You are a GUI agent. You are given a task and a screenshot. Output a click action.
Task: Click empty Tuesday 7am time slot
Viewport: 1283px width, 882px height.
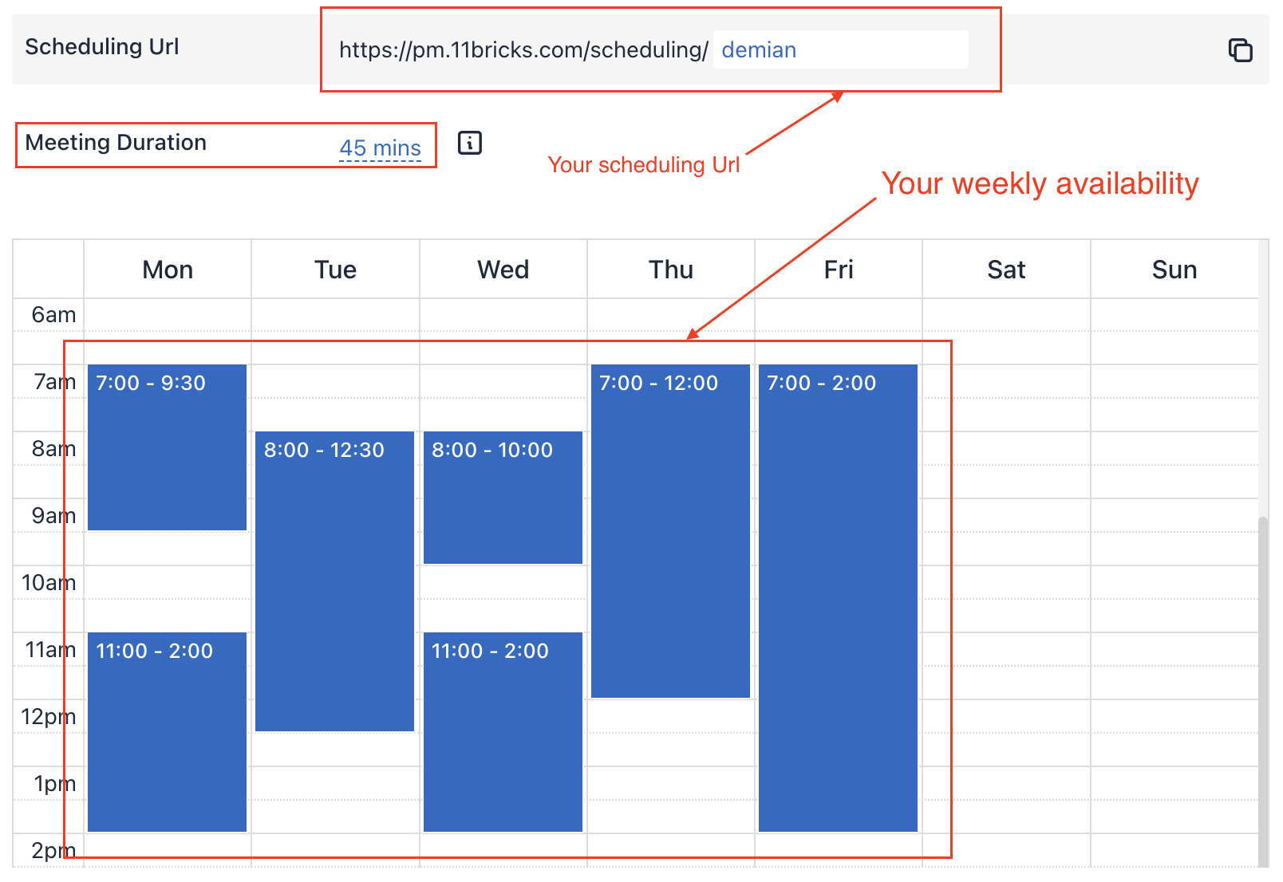tap(334, 381)
